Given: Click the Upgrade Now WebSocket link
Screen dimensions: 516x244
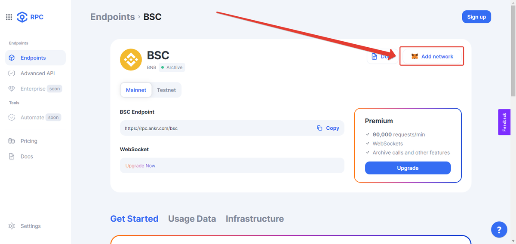Looking at the screenshot, I should point(140,165).
